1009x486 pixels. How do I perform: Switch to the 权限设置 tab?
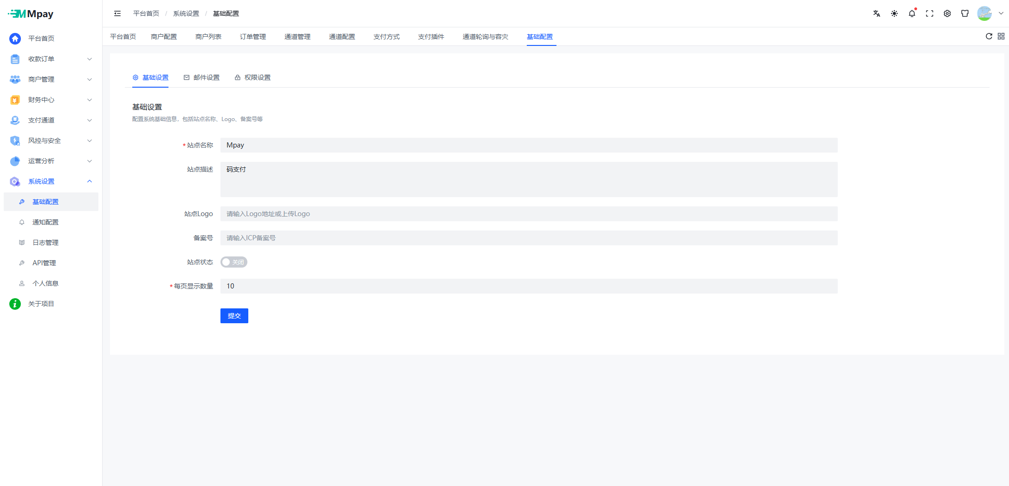[252, 77]
